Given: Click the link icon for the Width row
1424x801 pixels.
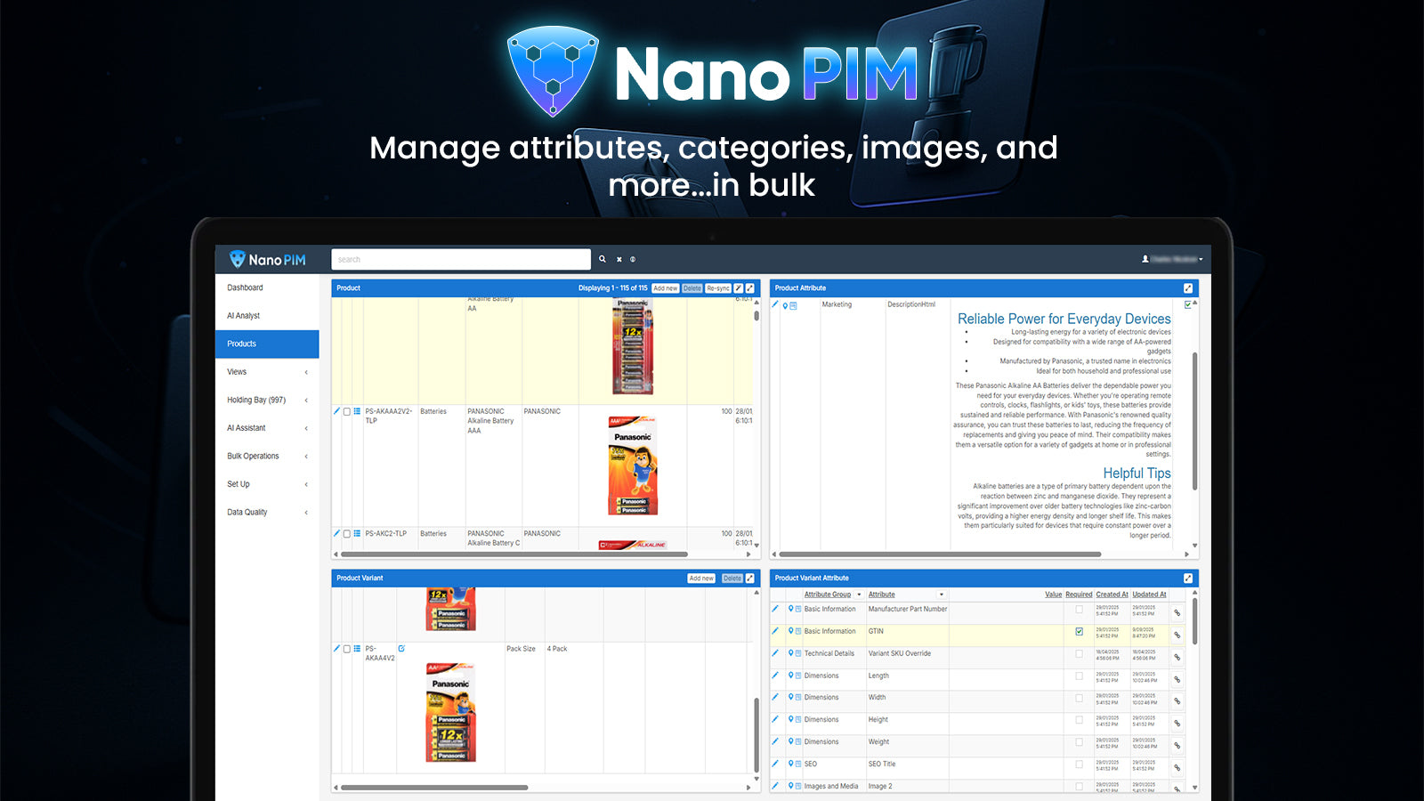Looking at the screenshot, I should 1177,701.
